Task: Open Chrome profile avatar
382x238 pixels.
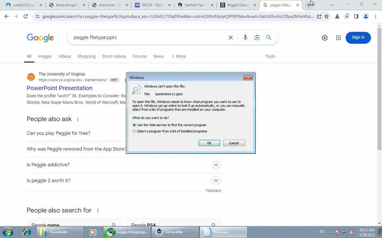Action: pyautogui.click(x=366, y=16)
